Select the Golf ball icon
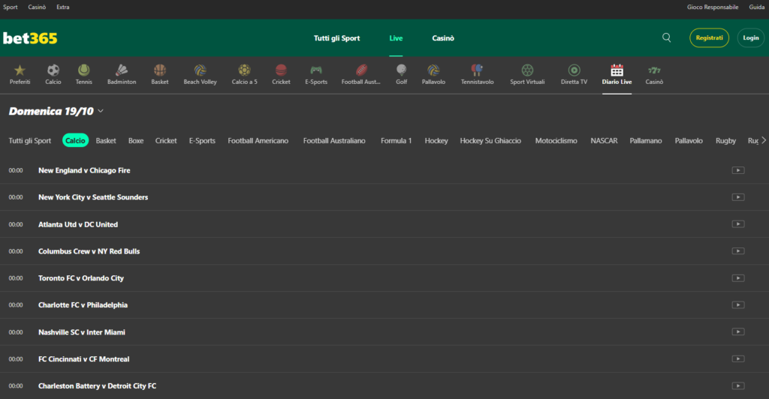The image size is (769, 399). [x=402, y=70]
